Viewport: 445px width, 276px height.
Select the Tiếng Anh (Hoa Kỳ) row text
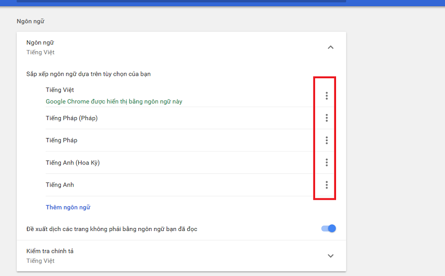73,163
